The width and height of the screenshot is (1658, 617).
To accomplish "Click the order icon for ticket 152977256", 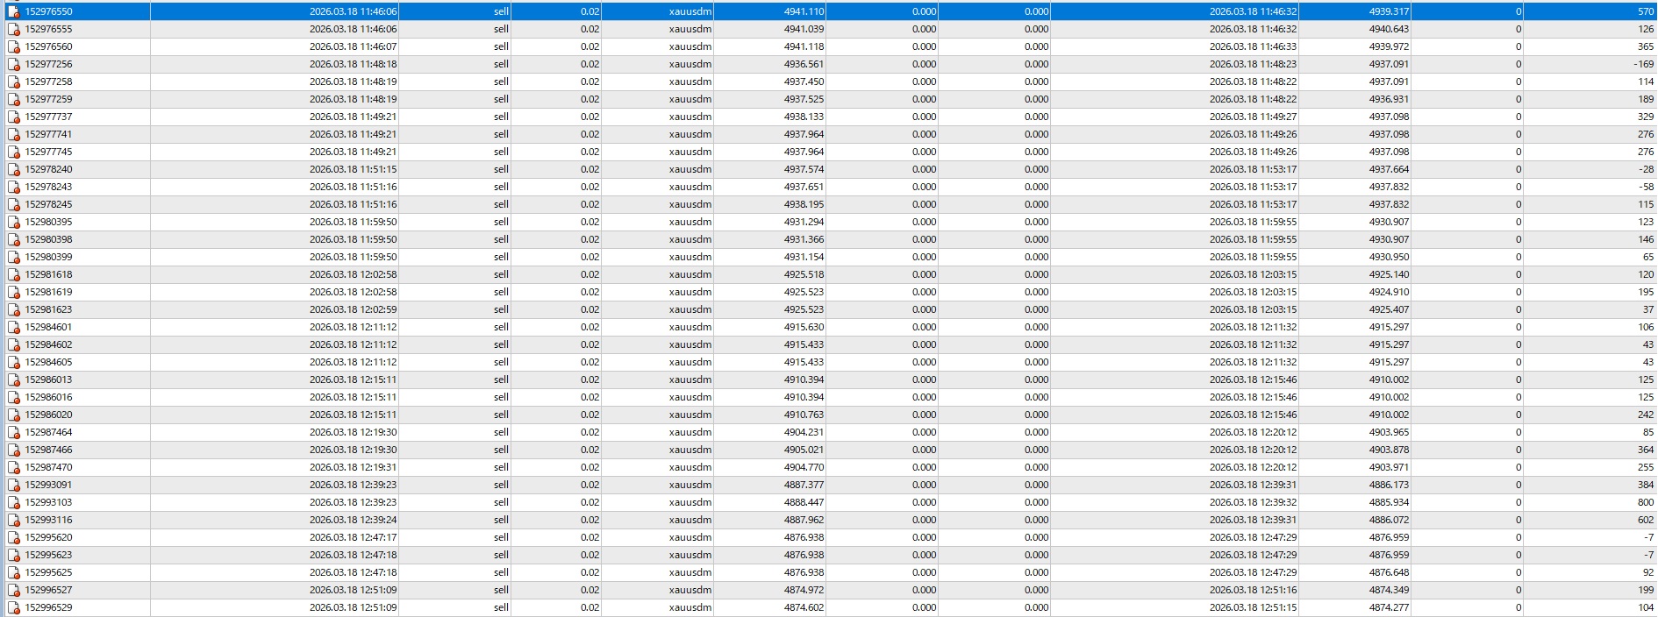I will click(x=14, y=64).
